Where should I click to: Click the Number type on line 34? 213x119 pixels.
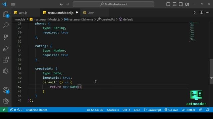[59, 51]
